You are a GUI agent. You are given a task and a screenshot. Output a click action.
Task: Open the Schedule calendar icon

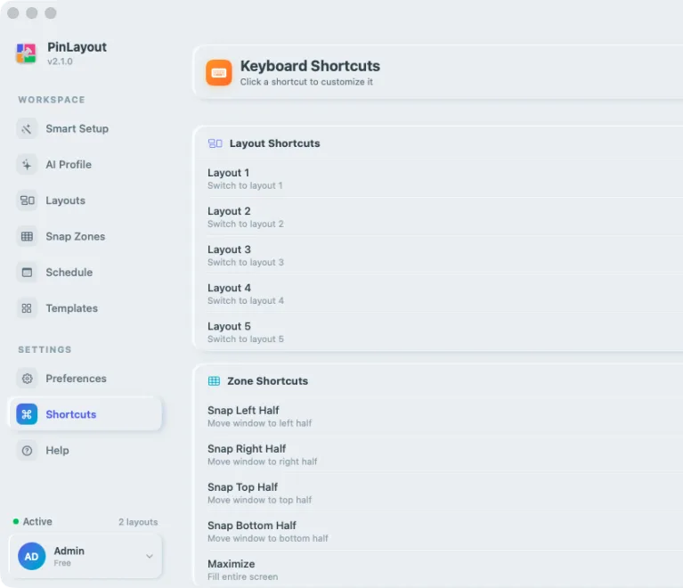(x=27, y=273)
